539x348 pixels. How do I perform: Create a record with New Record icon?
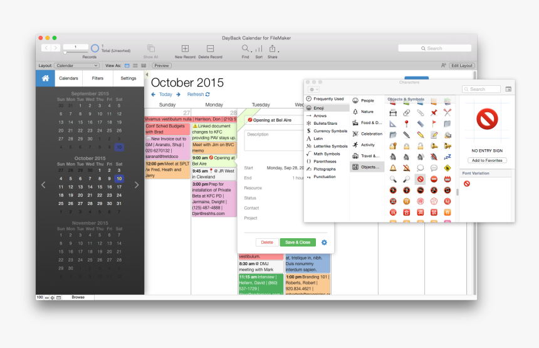coord(185,48)
